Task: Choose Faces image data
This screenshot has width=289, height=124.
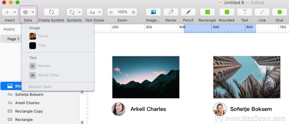Action: pos(58,36)
